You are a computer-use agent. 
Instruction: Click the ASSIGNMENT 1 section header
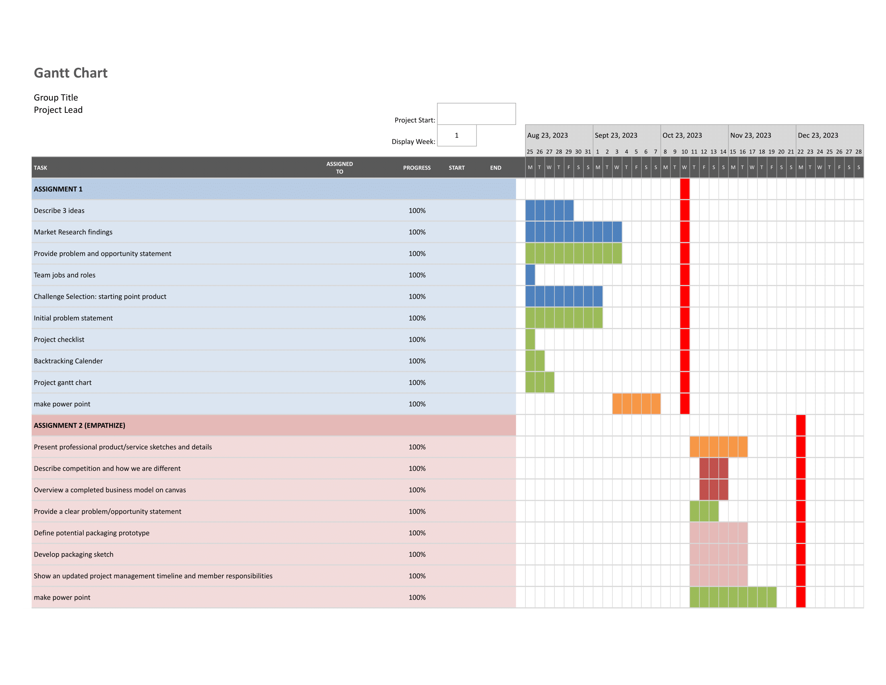click(58, 189)
